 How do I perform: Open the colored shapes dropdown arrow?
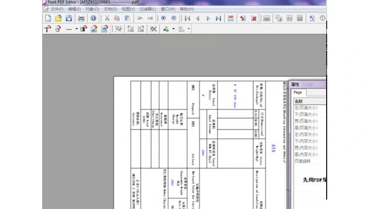[x=173, y=29]
